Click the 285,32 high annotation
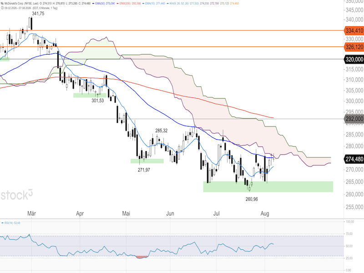This screenshot has height=273, width=364. (x=162, y=131)
